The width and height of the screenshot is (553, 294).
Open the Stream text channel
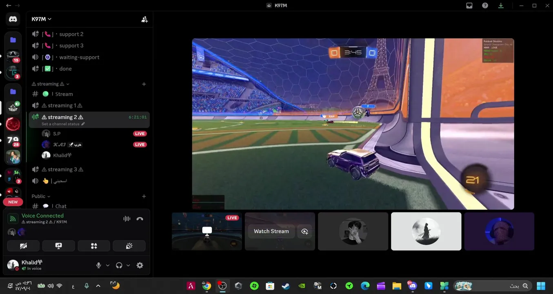point(89,94)
